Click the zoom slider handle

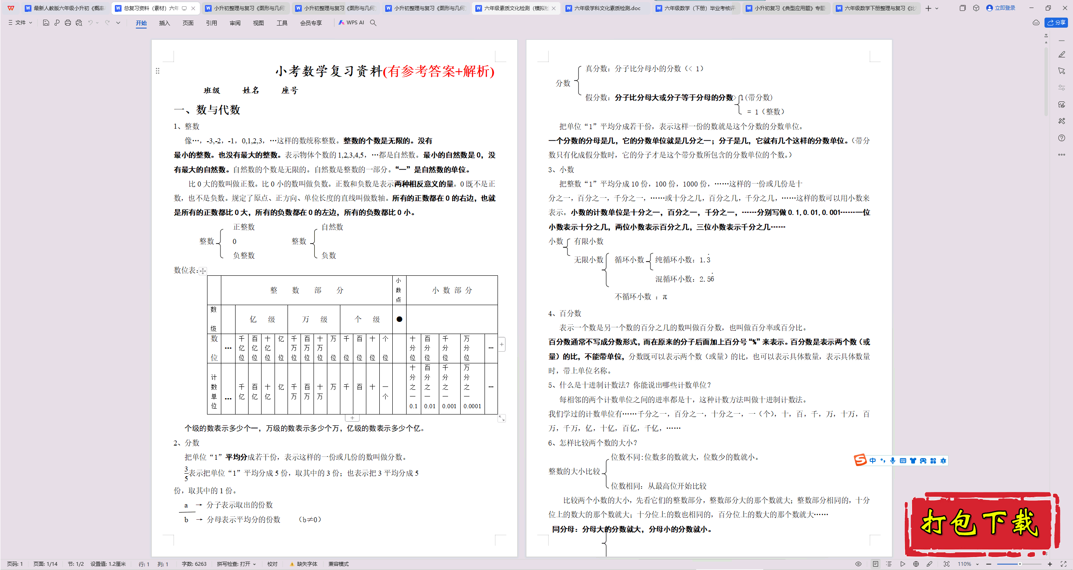click(x=1020, y=564)
